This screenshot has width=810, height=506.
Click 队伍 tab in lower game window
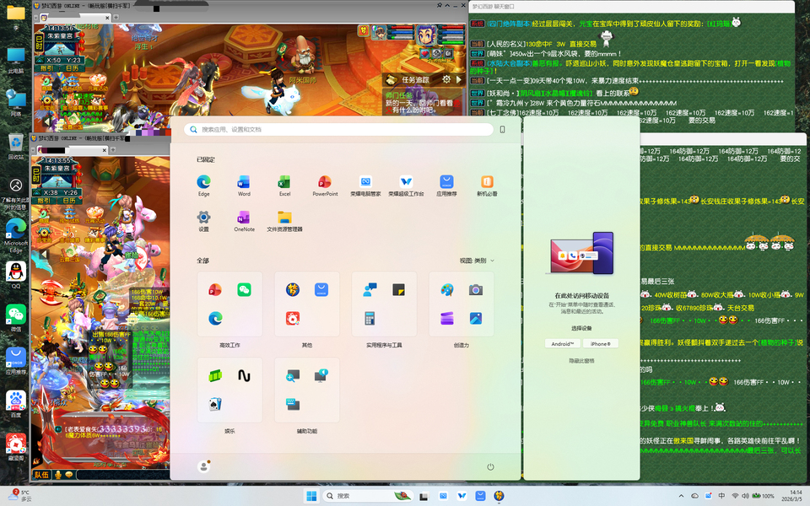pyautogui.click(x=41, y=475)
